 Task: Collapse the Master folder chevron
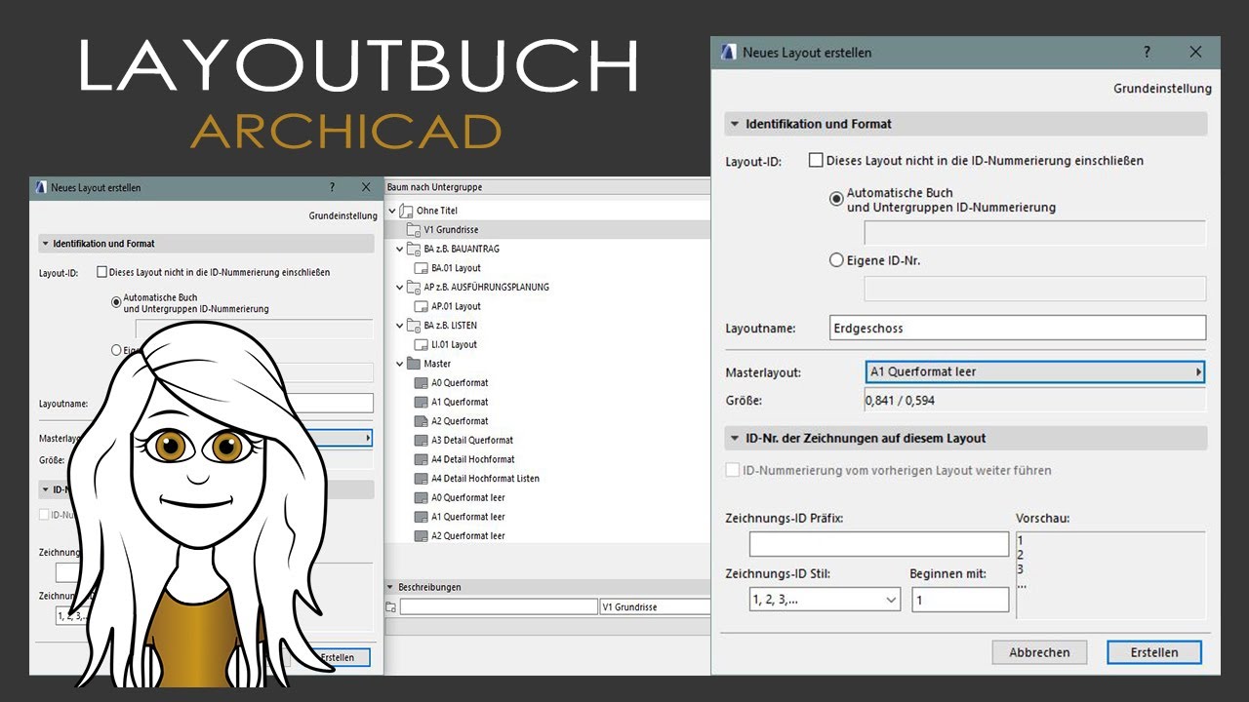click(x=400, y=364)
